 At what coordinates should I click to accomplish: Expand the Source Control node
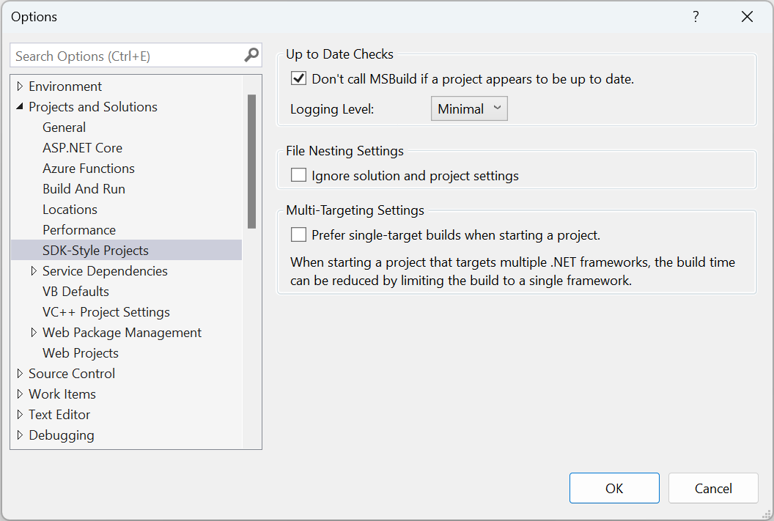tap(20, 374)
